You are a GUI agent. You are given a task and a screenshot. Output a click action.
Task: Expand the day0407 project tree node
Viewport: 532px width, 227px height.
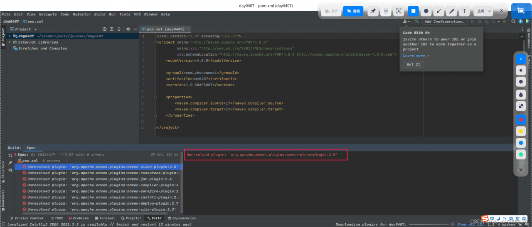coord(9,36)
